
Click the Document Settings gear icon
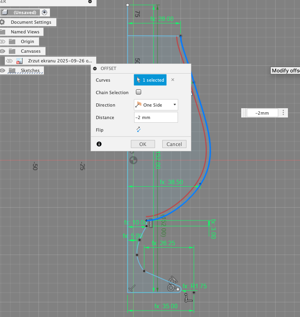(3, 22)
